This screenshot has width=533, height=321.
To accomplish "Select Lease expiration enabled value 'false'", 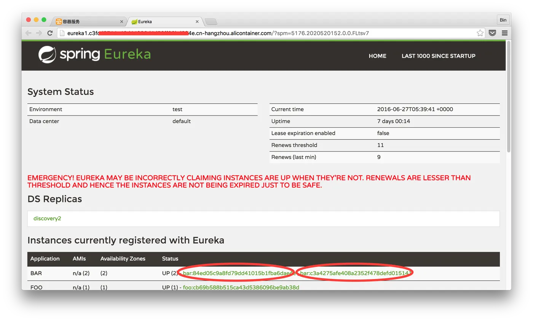I will click(x=383, y=133).
